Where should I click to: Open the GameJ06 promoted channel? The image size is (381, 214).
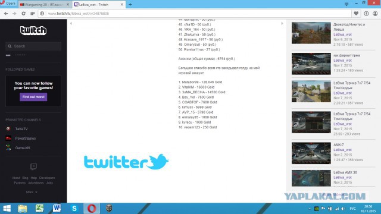click(x=23, y=148)
